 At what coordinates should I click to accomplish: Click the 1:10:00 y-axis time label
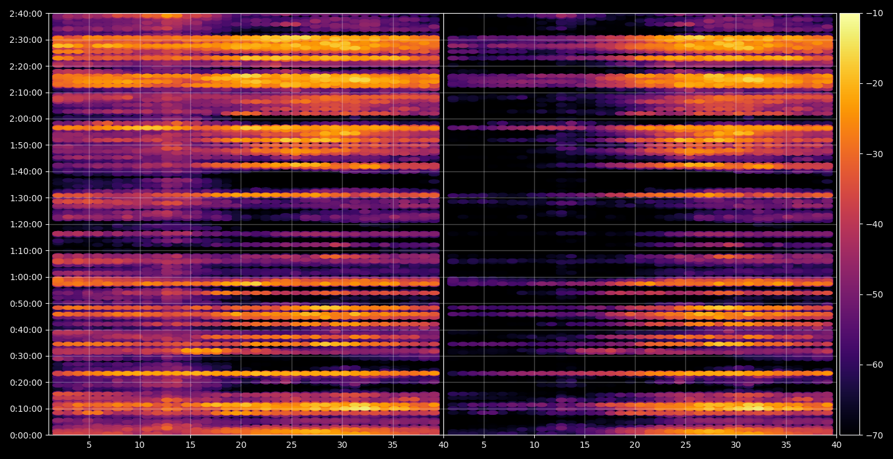(x=26, y=251)
